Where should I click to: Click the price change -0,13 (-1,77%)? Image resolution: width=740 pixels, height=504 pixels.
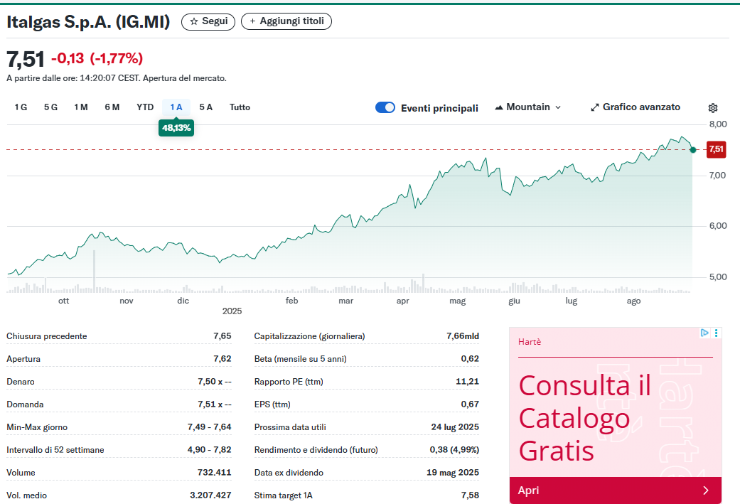click(x=97, y=58)
